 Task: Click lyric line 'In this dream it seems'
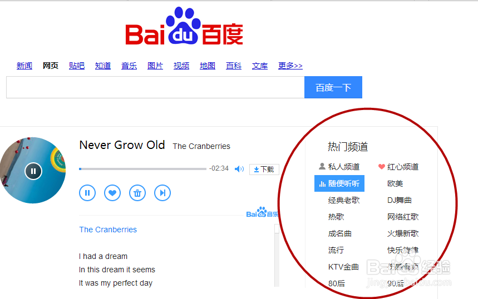coord(117,270)
